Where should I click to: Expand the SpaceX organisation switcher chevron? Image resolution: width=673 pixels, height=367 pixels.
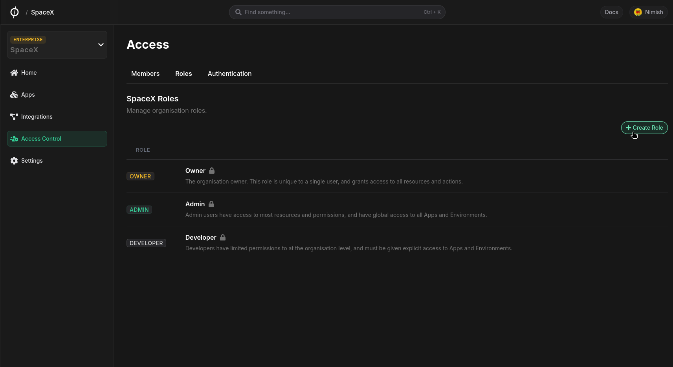coord(101,45)
